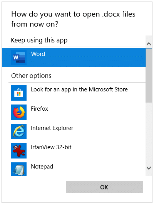Viewport: 154px width, 204px height.
Task: Select the "Internet Explorer" app name
Action: (52, 128)
